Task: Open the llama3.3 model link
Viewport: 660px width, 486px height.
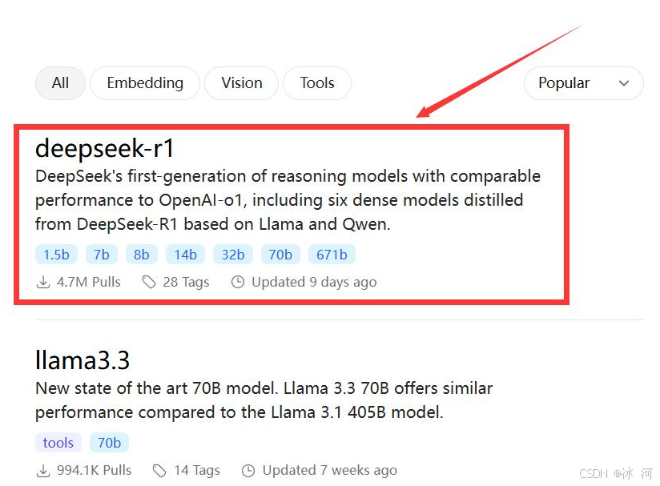Action: 82,360
